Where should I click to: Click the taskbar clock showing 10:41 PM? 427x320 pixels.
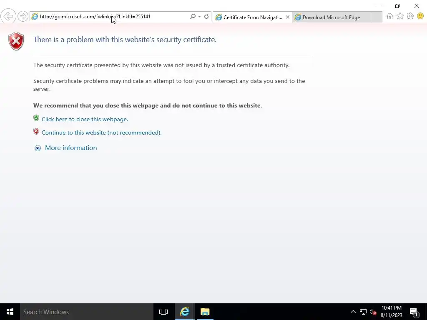coord(391,312)
